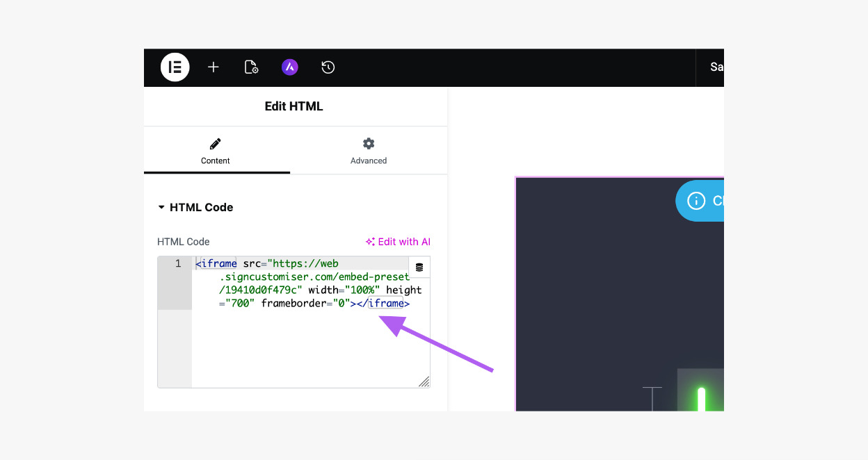Open the revision history clock icon

(x=328, y=67)
